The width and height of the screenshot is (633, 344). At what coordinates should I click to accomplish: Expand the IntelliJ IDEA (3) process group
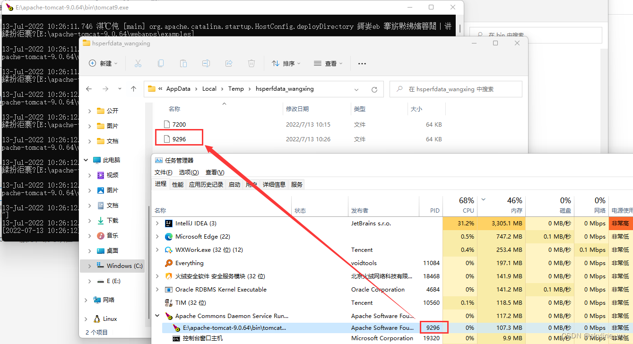tap(157, 223)
